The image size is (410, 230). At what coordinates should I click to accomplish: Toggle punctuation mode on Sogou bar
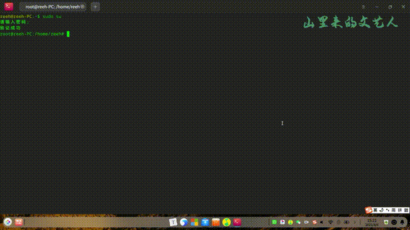click(388, 210)
